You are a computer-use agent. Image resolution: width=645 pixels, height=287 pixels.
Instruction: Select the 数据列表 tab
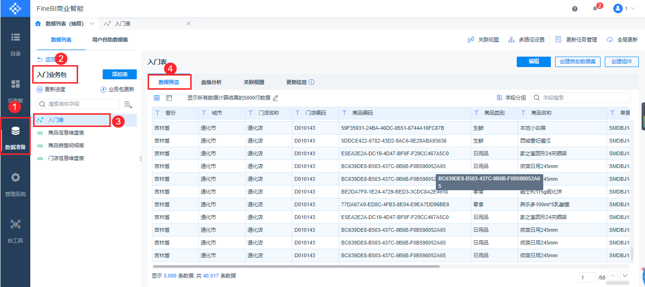pyautogui.click(x=61, y=40)
